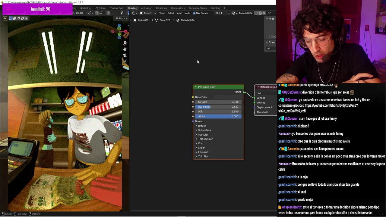Click the Base Color input socket

pyautogui.click(x=193, y=97)
